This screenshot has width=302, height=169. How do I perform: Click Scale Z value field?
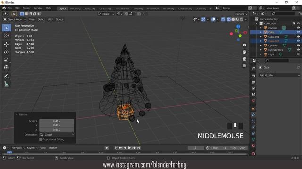click(x=57, y=130)
